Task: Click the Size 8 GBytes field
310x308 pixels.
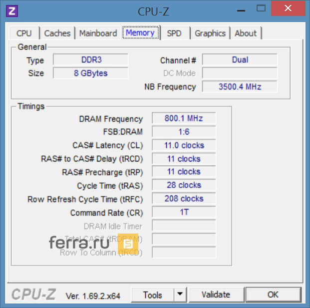Action: (x=91, y=73)
